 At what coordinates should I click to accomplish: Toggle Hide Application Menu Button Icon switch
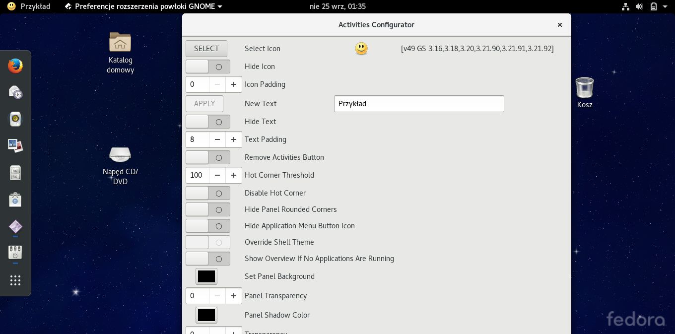(x=208, y=226)
